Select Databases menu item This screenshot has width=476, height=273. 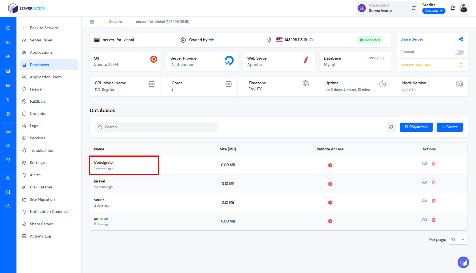(x=49, y=65)
